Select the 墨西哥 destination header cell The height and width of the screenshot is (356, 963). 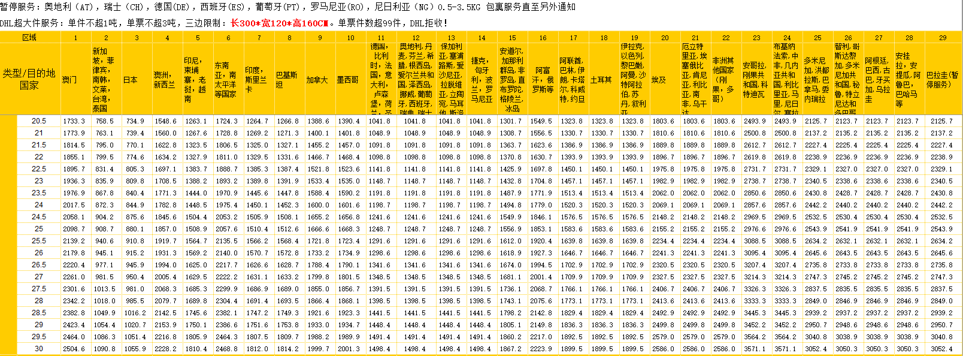348,80
